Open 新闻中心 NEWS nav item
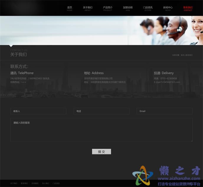 tap(168, 9)
